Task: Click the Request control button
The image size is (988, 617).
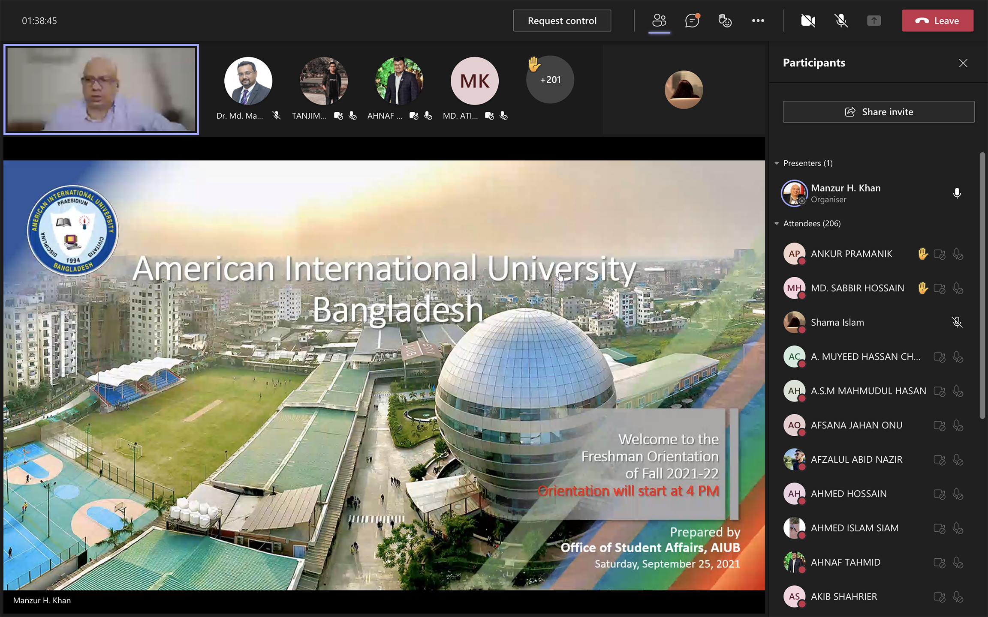Action: tap(562, 21)
